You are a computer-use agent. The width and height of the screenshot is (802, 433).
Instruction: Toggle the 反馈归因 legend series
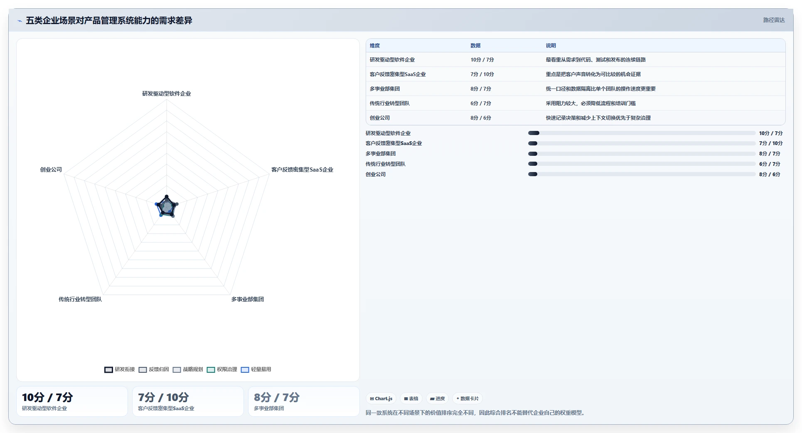coord(154,369)
